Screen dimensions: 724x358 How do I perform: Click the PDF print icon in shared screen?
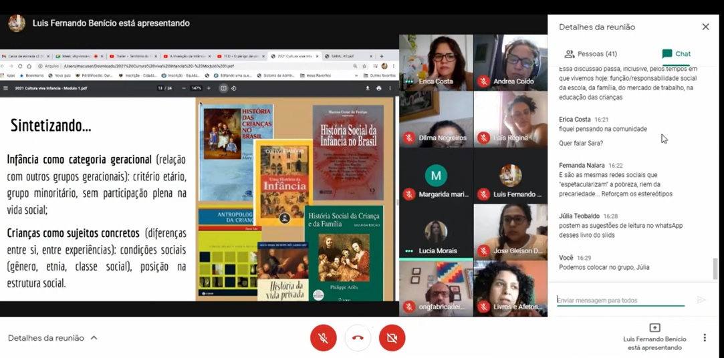(x=379, y=88)
